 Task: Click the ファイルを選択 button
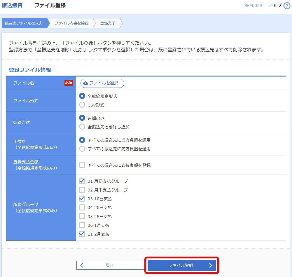point(102,83)
